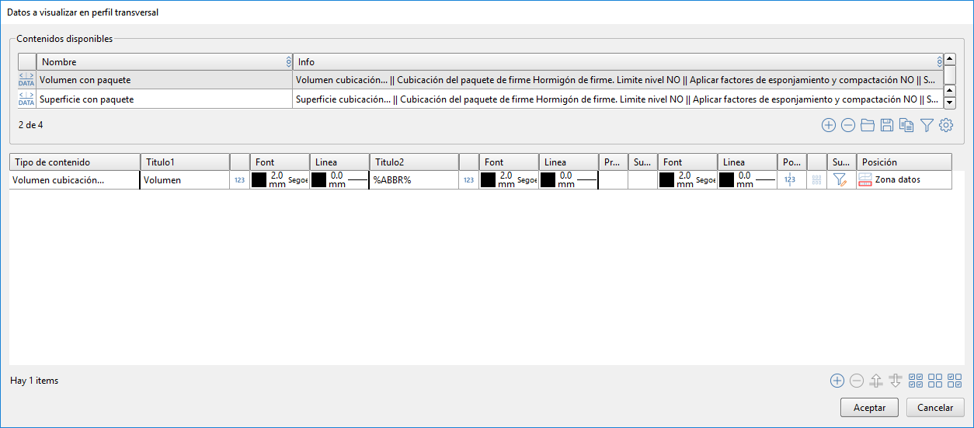Click the funnel pencil icon in Su... column
Viewport: 974px width, 428px height.
coord(840,179)
